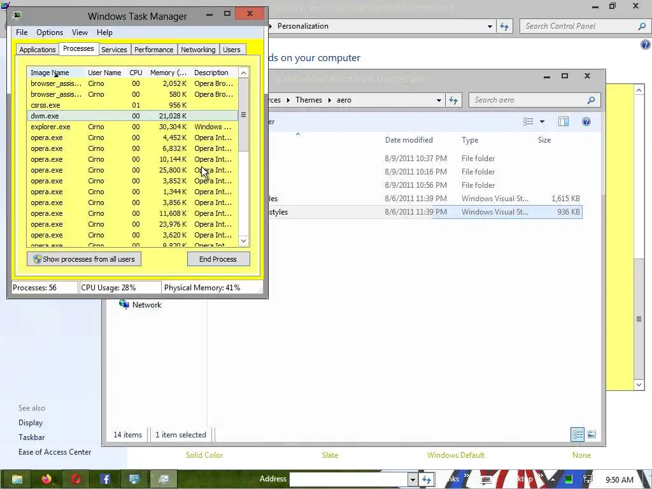
Task: Open Opera from the taskbar
Action: [76, 479]
